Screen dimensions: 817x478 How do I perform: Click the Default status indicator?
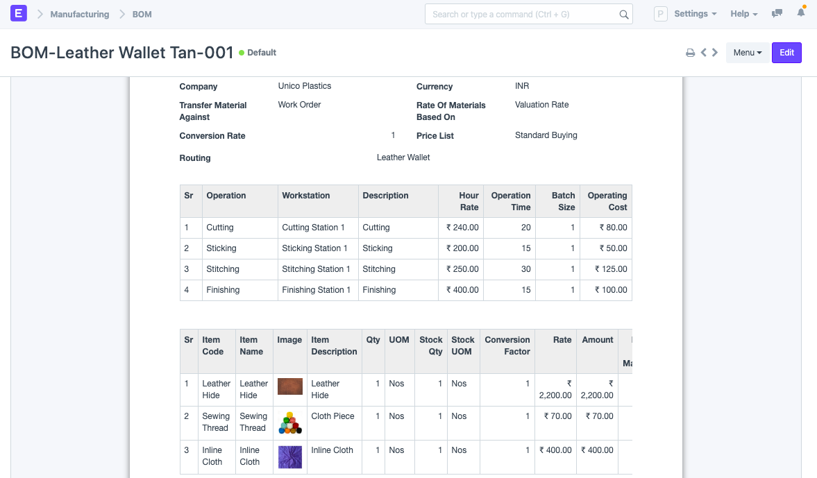click(258, 53)
